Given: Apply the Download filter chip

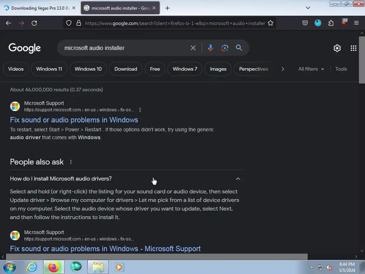Looking at the screenshot, I should (x=126, y=69).
